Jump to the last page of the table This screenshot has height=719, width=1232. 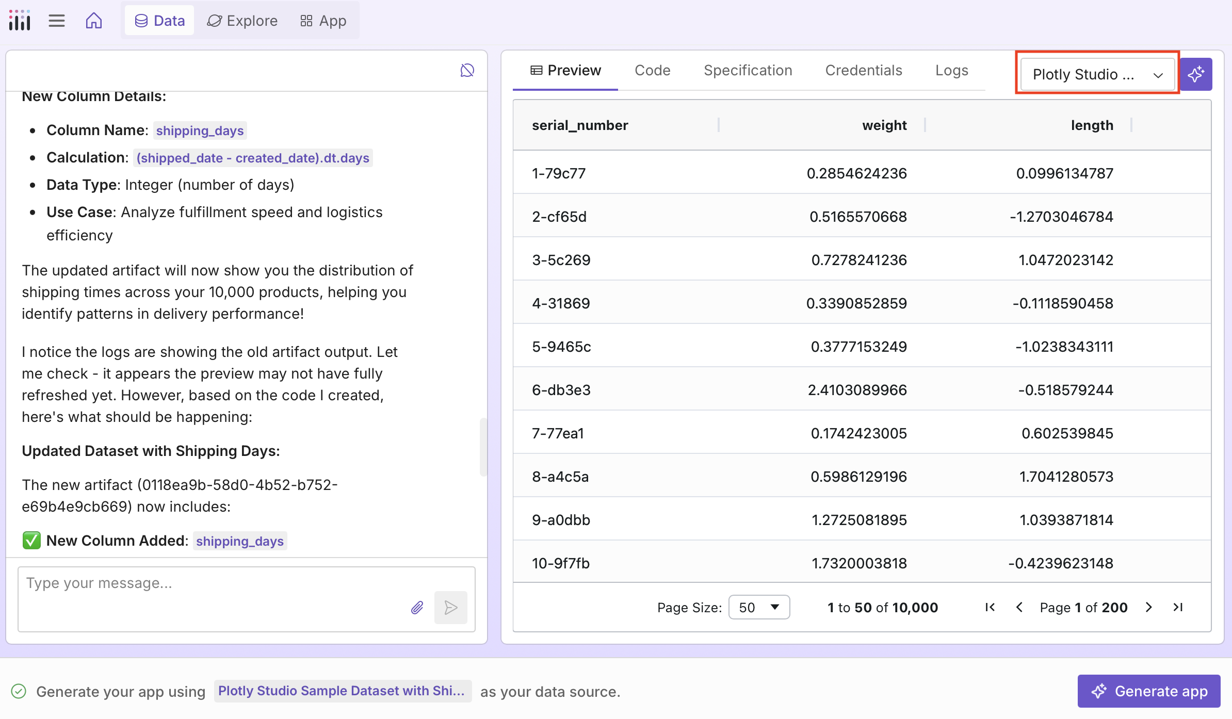point(1178,607)
